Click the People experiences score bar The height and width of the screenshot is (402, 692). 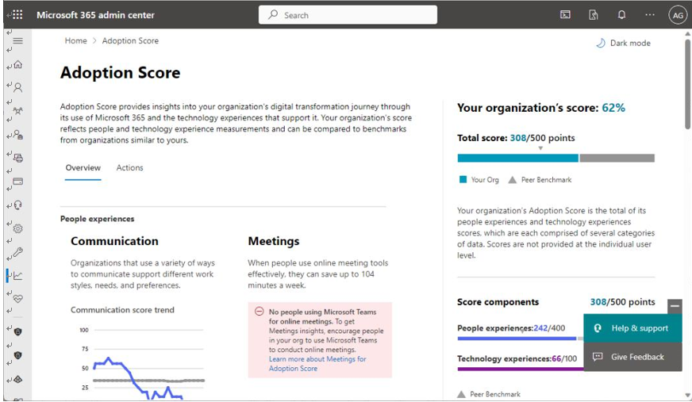(520, 339)
